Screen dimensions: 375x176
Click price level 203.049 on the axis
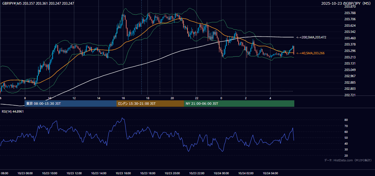tap(350, 70)
